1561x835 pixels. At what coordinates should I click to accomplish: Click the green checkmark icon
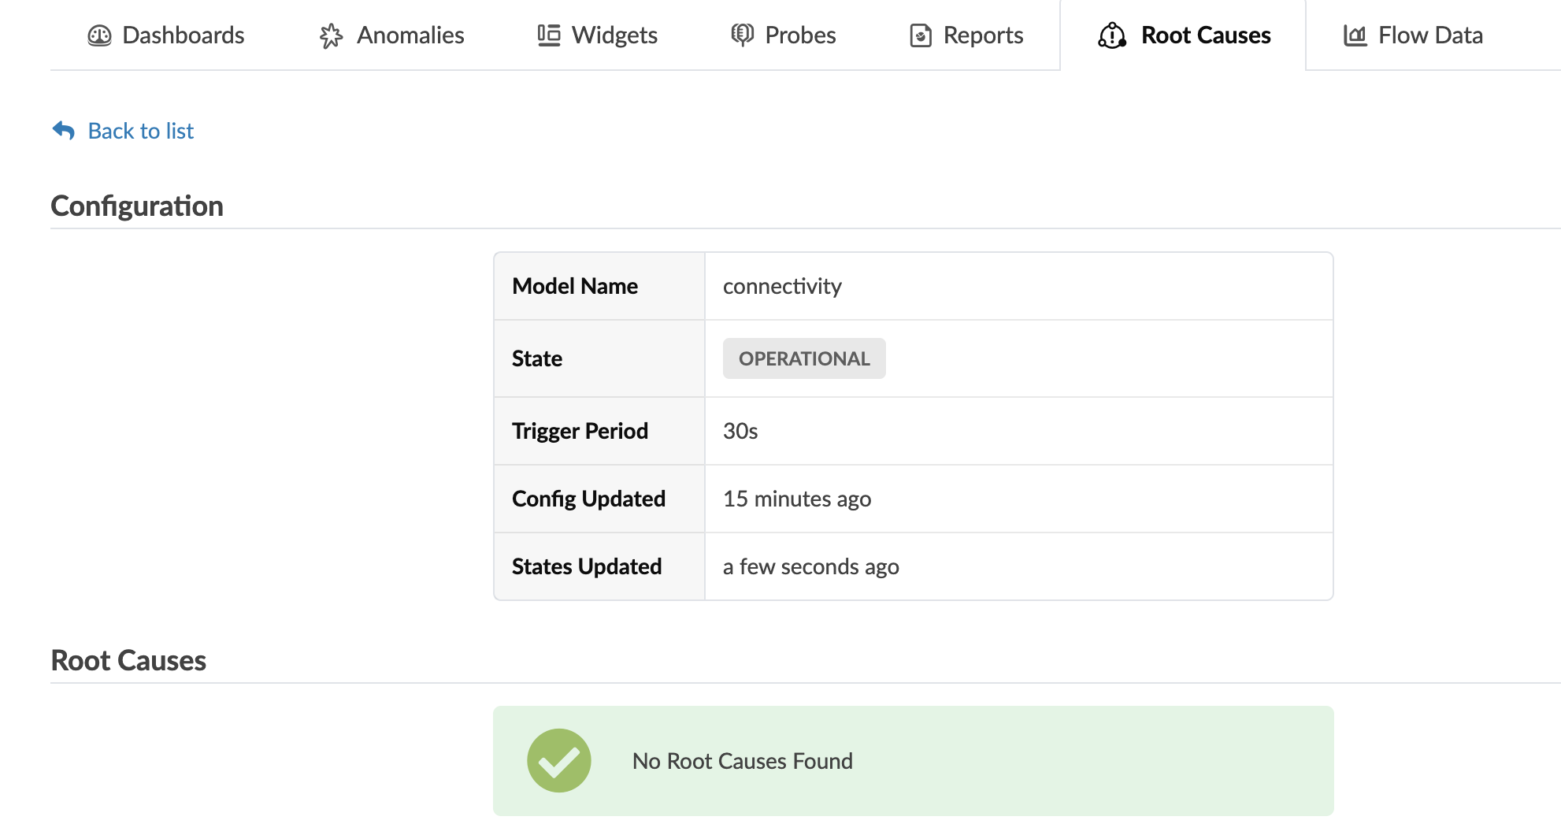(x=559, y=761)
